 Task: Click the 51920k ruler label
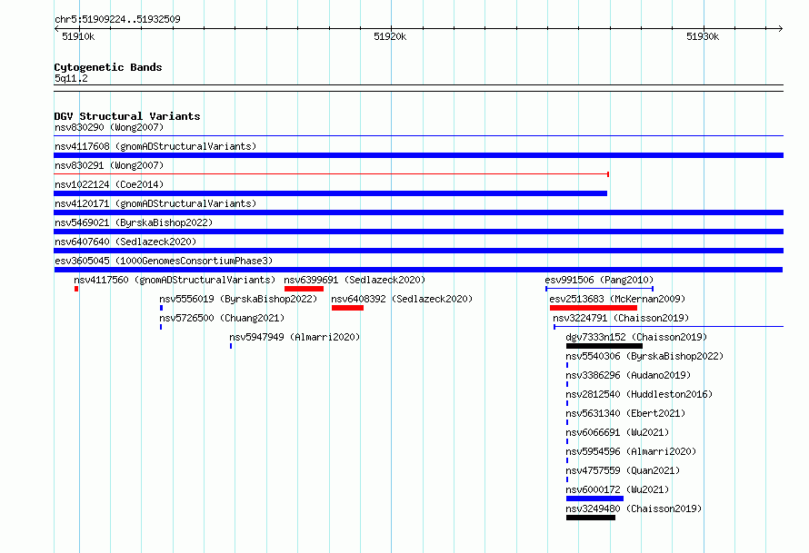[390, 36]
